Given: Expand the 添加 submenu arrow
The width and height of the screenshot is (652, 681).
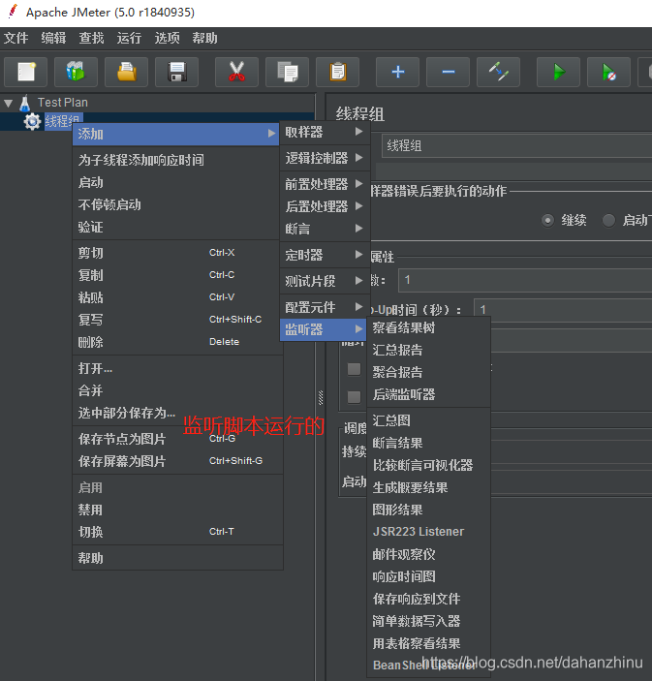Looking at the screenshot, I should 272,134.
